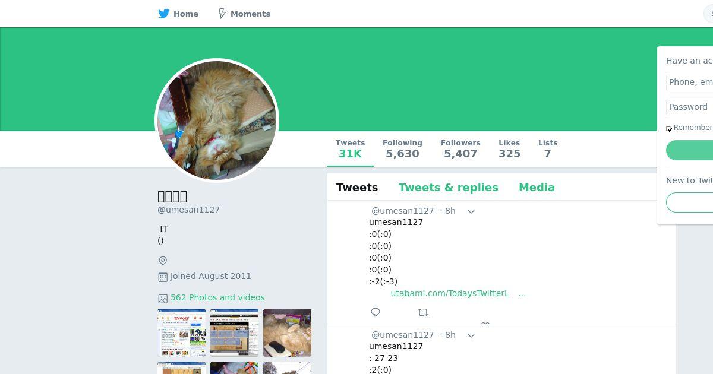Click the Twitter bird Home icon
Image resolution: width=713 pixels, height=374 pixels.
point(164,14)
